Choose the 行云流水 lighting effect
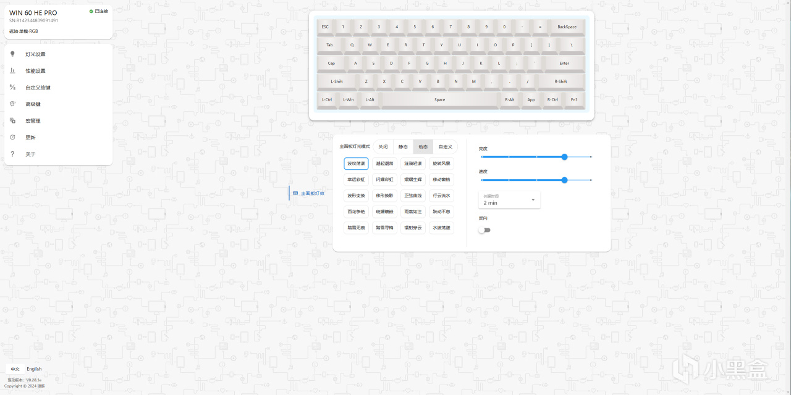Screen dimensions: 791x395 point(441,196)
